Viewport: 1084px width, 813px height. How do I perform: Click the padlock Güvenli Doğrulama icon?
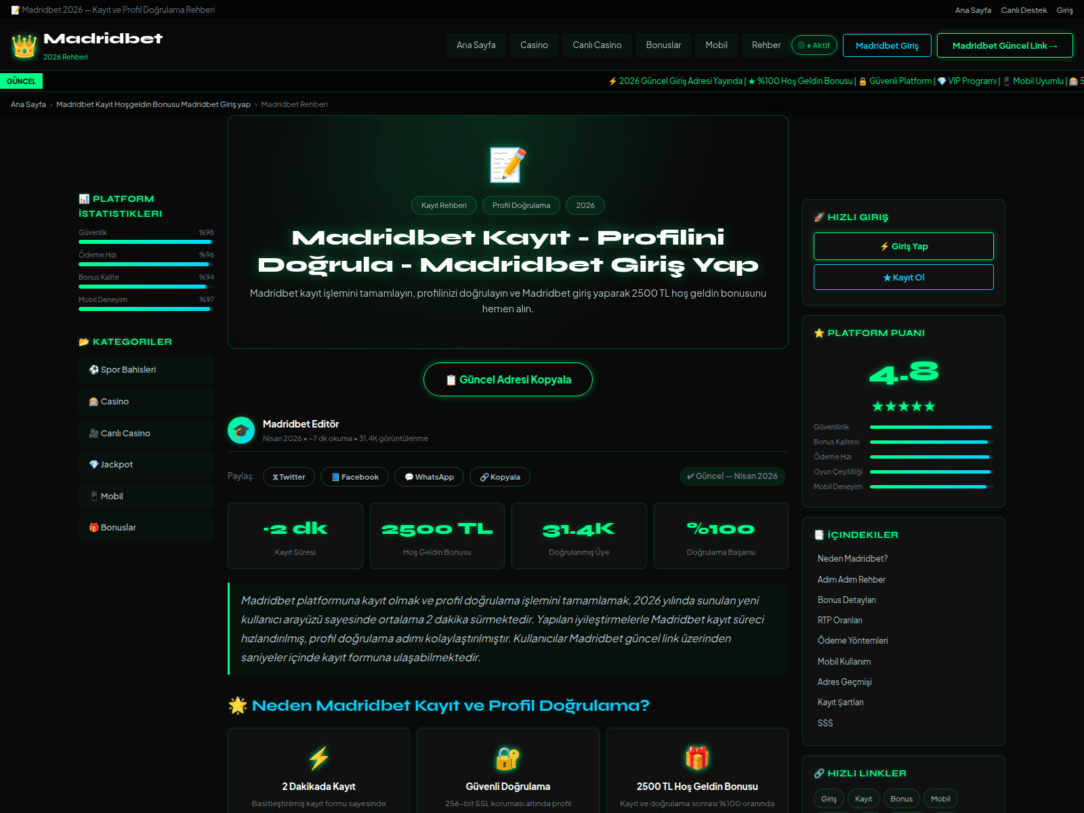click(x=508, y=758)
